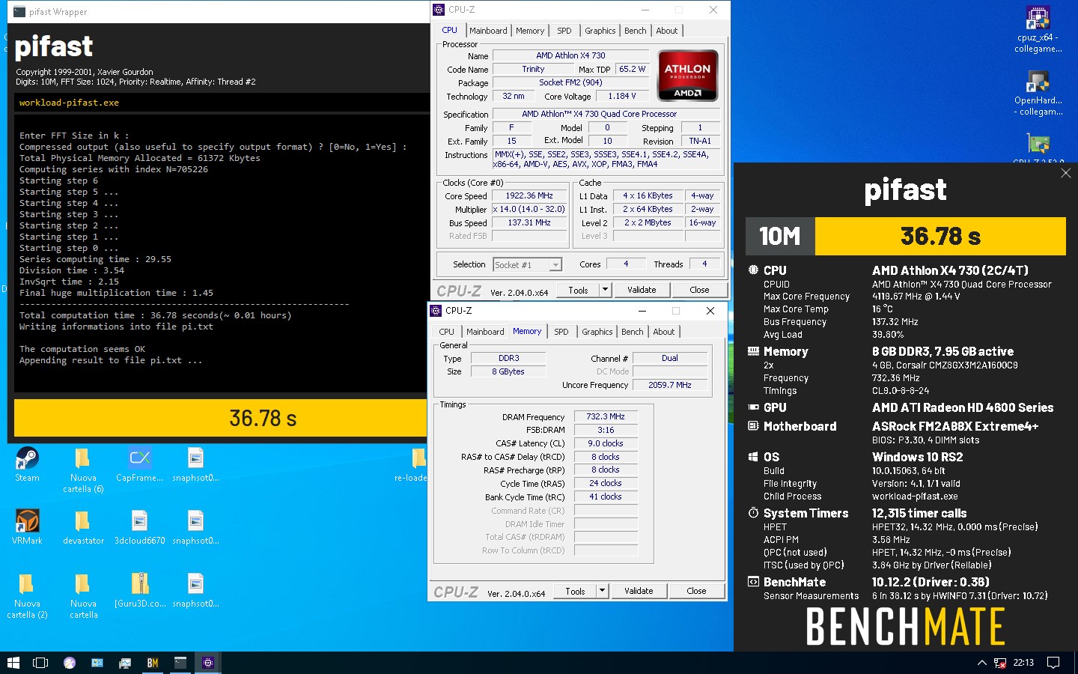1078x674 pixels.
Task: Open the SPD tab in upper CPU-Z
Action: point(564,31)
